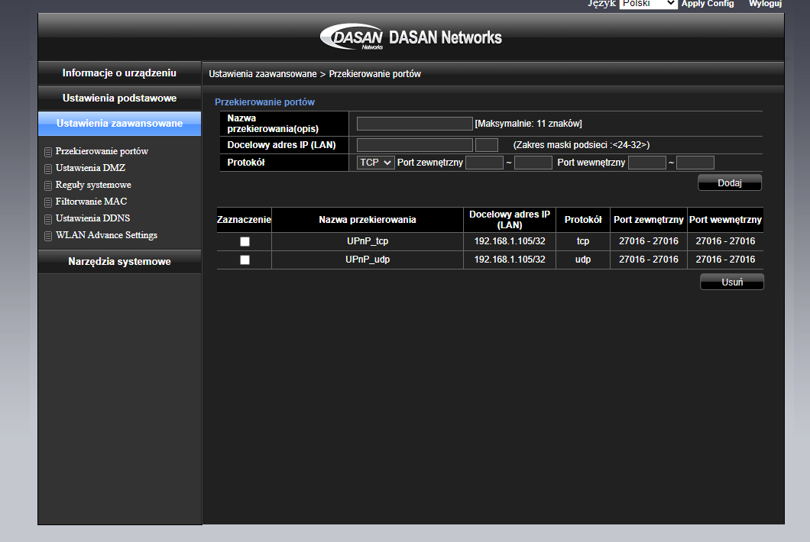
Task: Focus Port zewnętrzny end field
Action: pyautogui.click(x=533, y=163)
